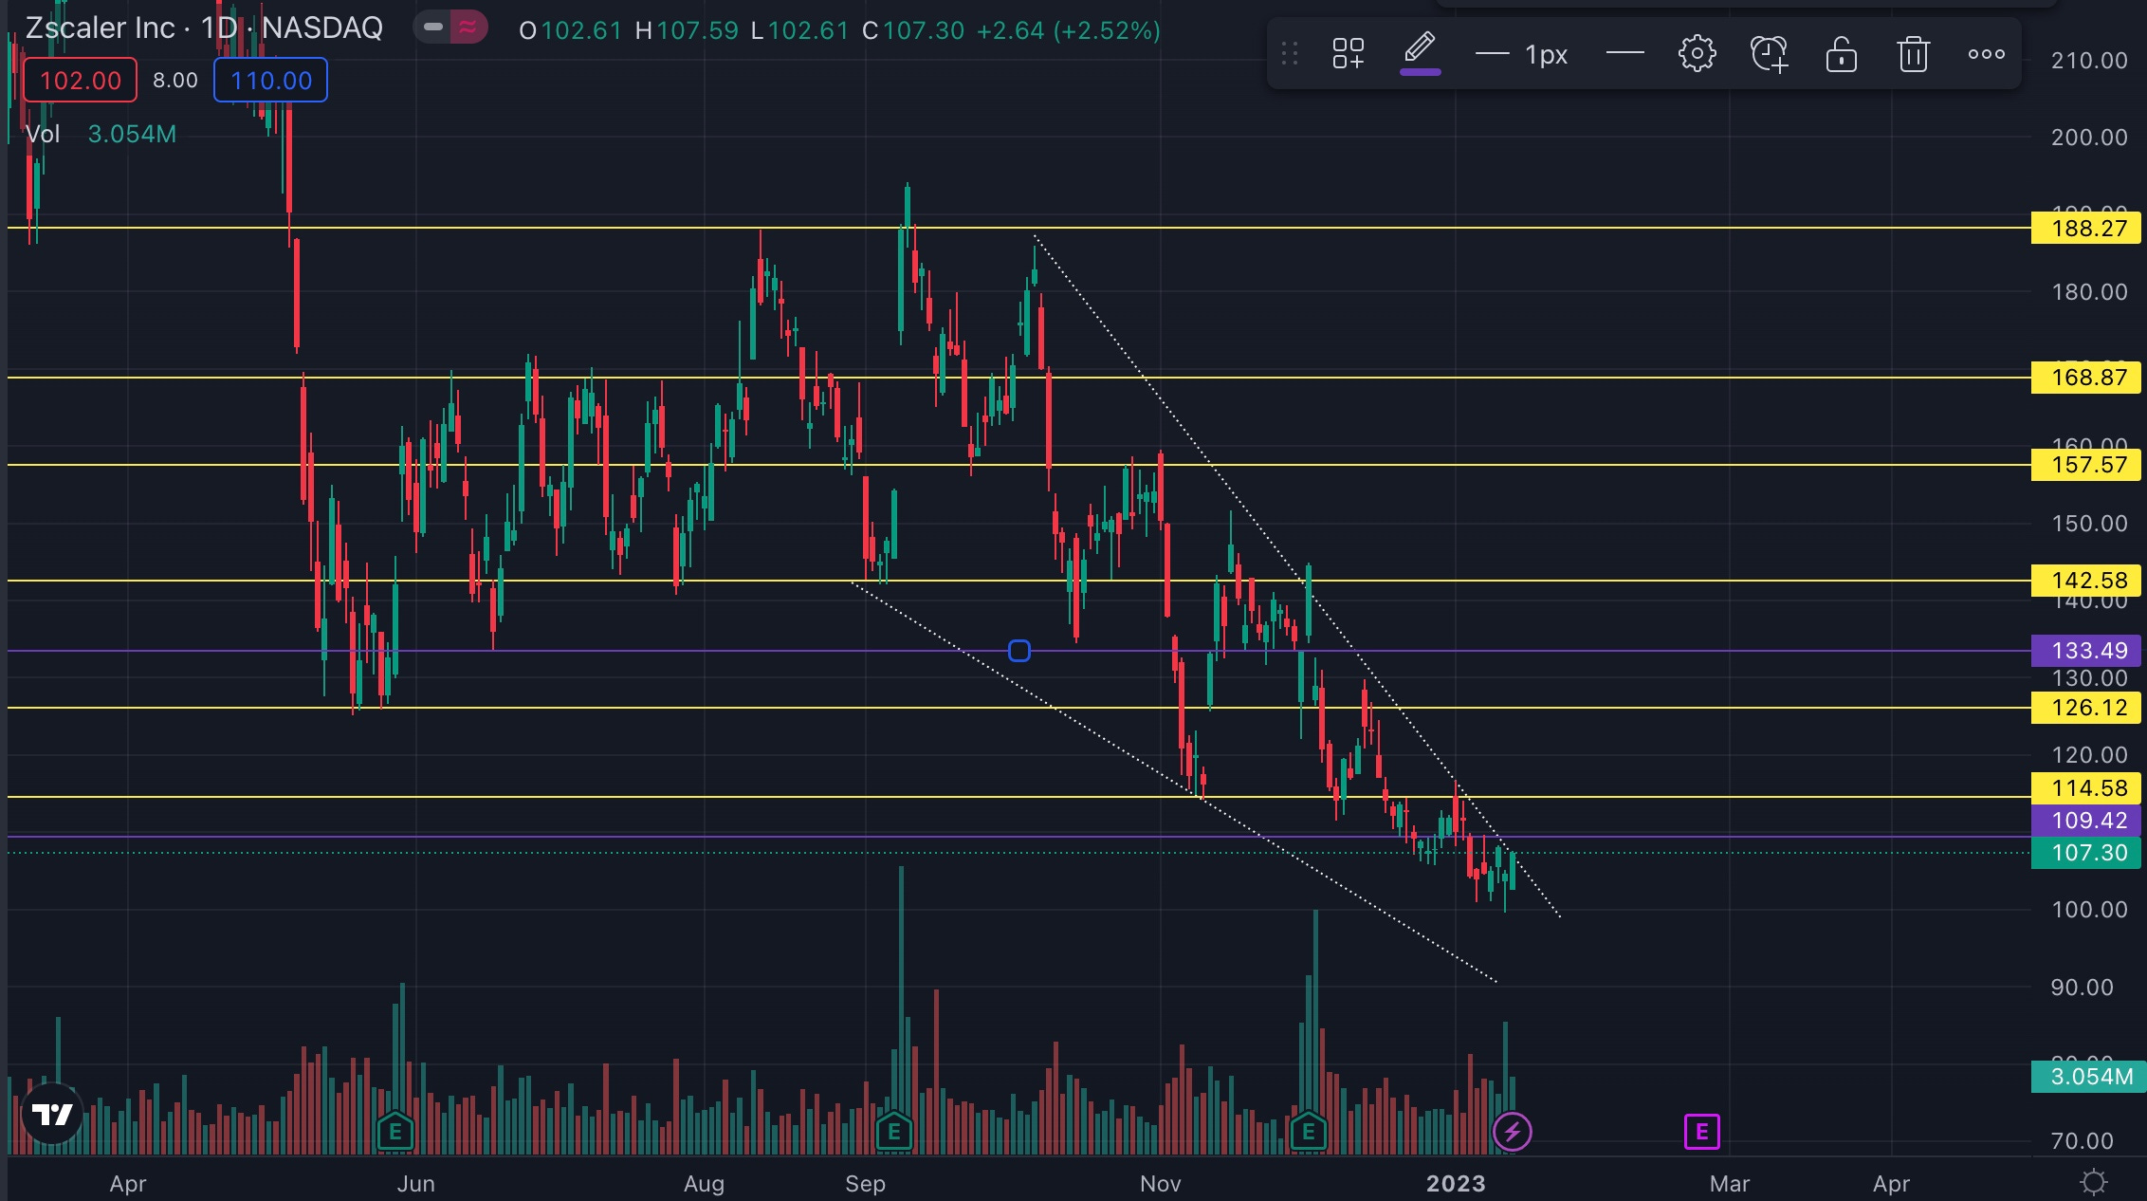Open the pencil line color tool

click(x=1420, y=53)
